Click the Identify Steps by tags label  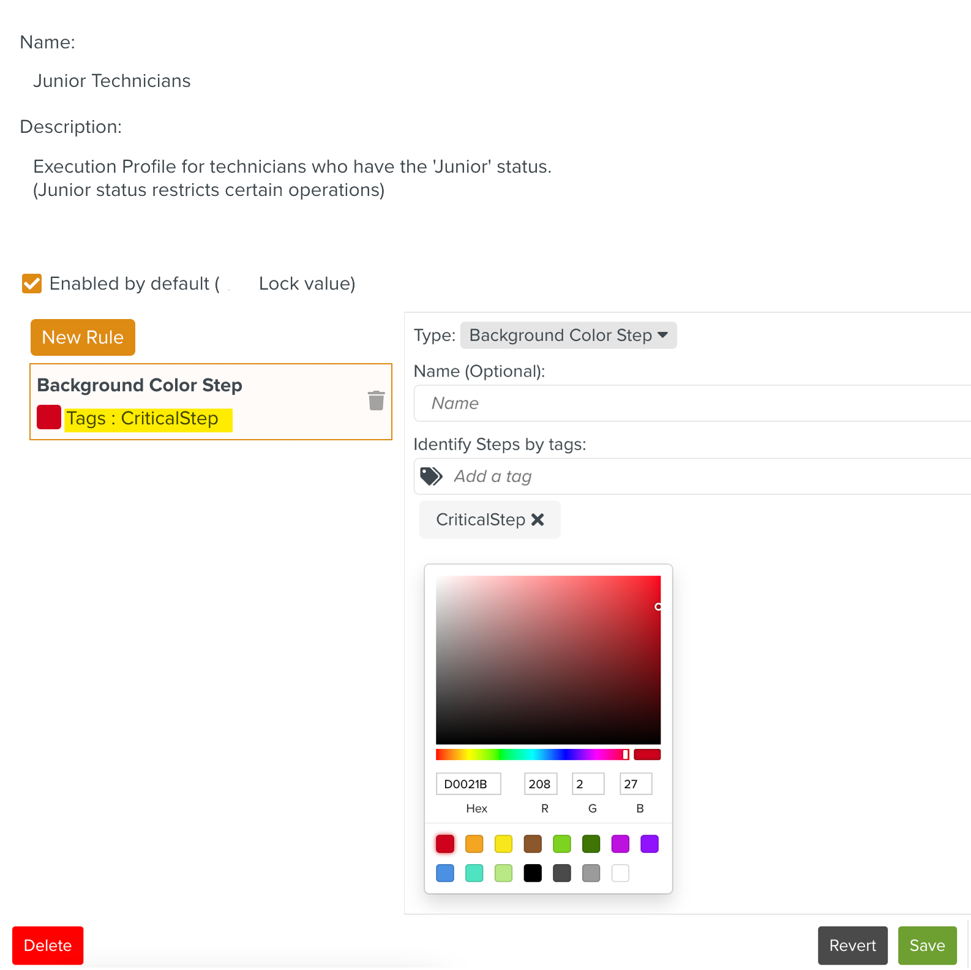click(500, 444)
